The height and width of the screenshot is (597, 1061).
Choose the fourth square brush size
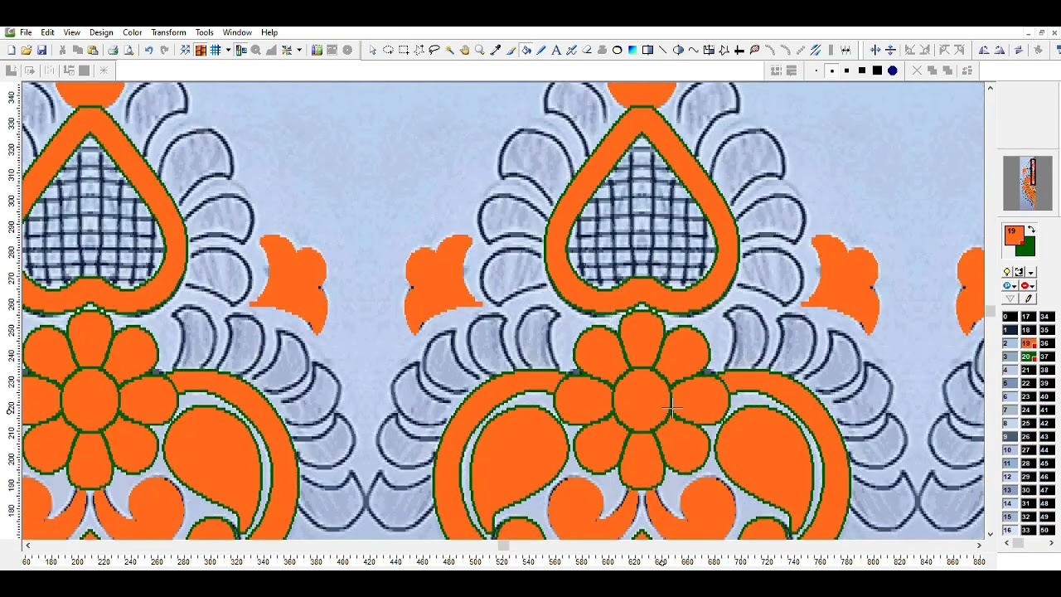point(861,70)
